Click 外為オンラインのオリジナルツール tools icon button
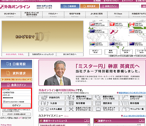The width and height of the screenshot is (146, 126). pyautogui.click(x=79, y=109)
